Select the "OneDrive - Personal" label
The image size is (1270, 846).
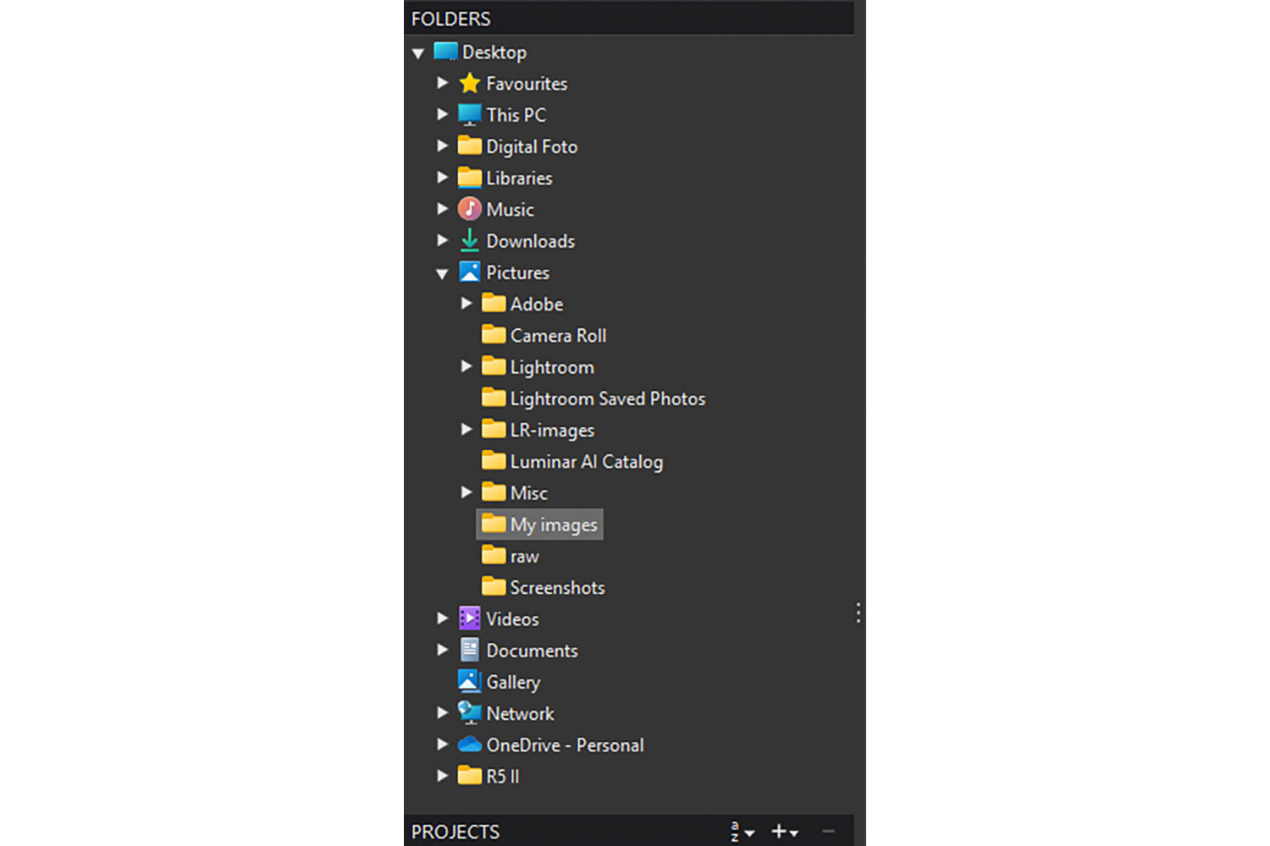coord(565,745)
